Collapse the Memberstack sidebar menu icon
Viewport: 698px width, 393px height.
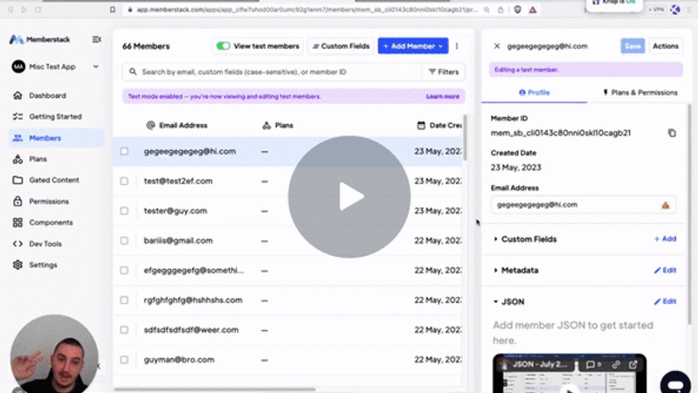[97, 39]
